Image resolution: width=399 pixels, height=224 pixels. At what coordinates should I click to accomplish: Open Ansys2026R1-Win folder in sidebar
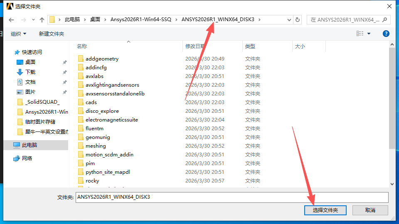(42, 112)
